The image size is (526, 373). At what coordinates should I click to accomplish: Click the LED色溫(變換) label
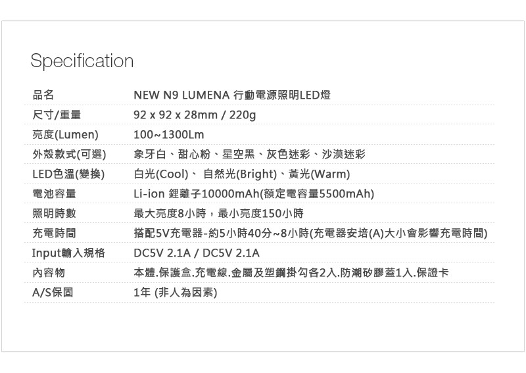pyautogui.click(x=69, y=174)
